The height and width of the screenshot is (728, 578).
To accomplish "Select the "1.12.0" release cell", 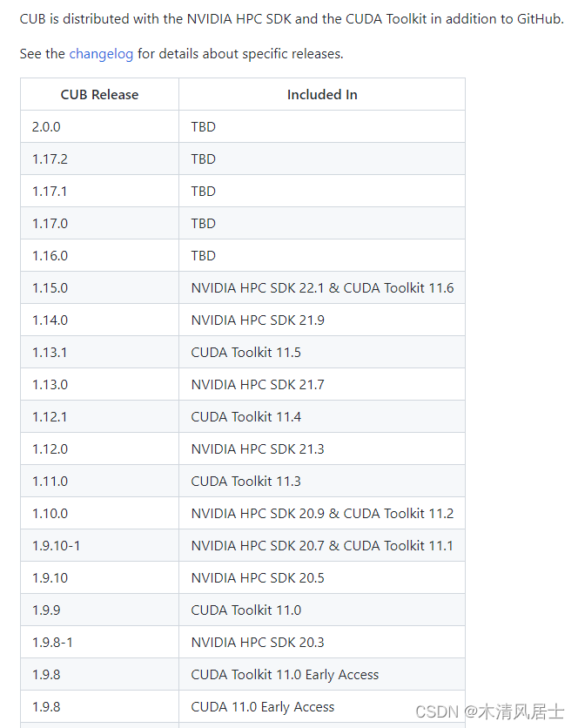I will [99, 449].
